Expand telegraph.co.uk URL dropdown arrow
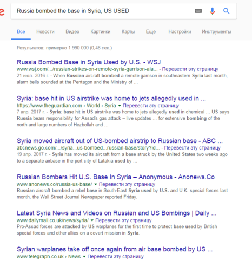This screenshot has height=260, width=252. click(84, 257)
